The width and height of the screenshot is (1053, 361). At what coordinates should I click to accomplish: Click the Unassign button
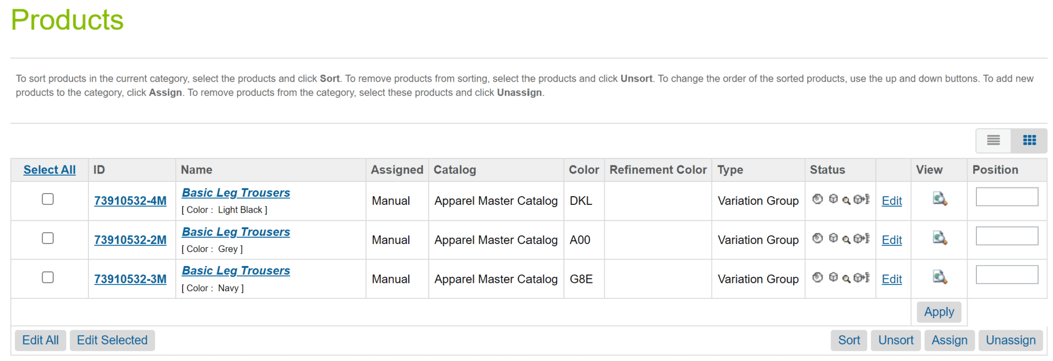point(1011,340)
